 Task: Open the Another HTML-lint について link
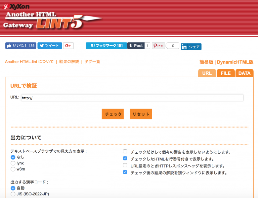tap(29, 62)
